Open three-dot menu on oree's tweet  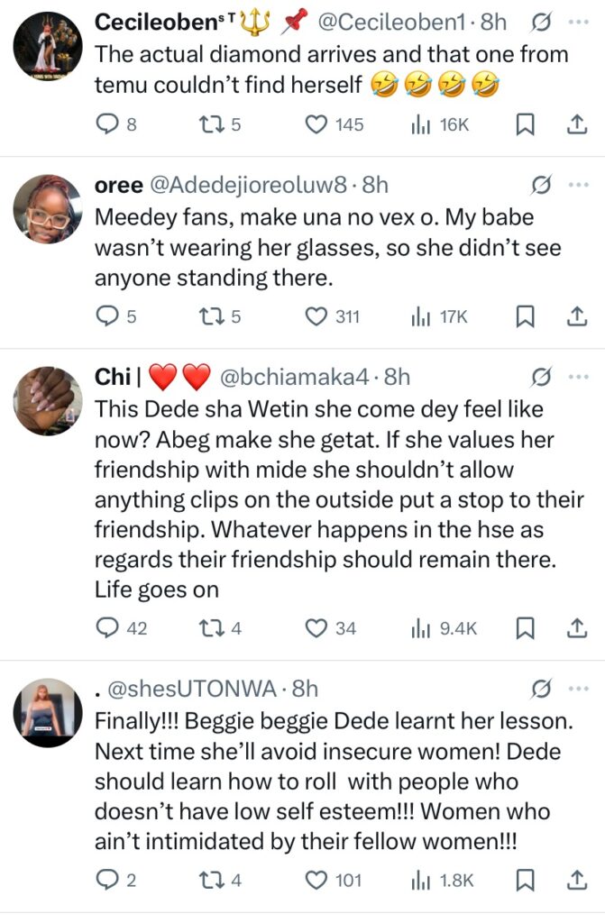click(x=577, y=185)
